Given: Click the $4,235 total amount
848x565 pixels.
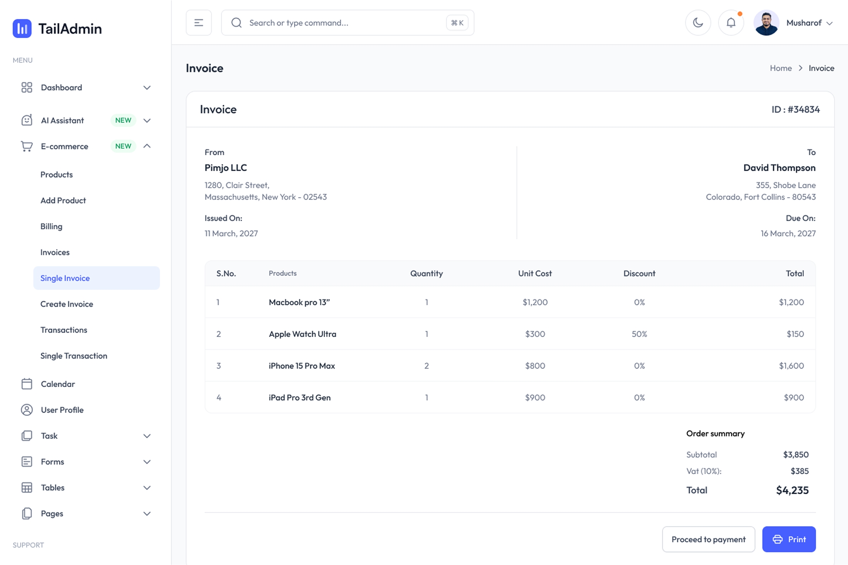Looking at the screenshot, I should pos(792,490).
